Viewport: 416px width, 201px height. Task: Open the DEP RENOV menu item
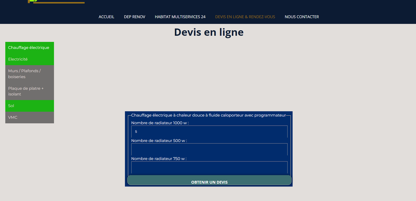tap(134, 17)
